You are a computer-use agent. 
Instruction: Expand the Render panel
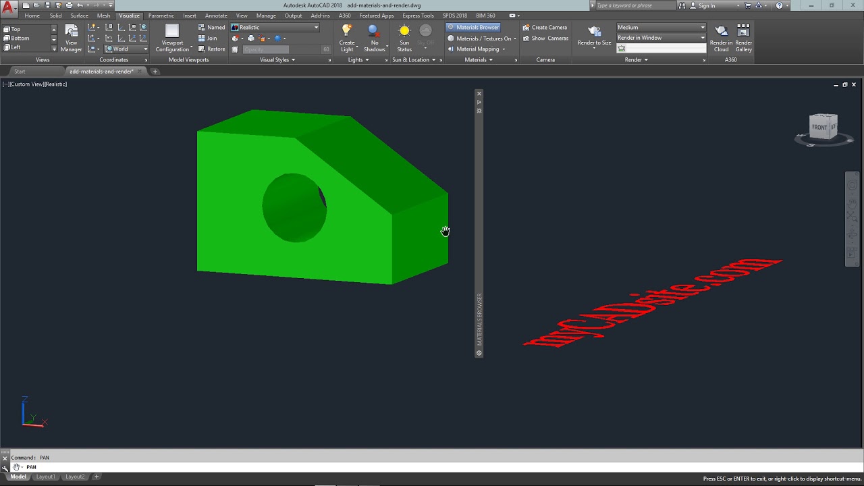point(636,59)
